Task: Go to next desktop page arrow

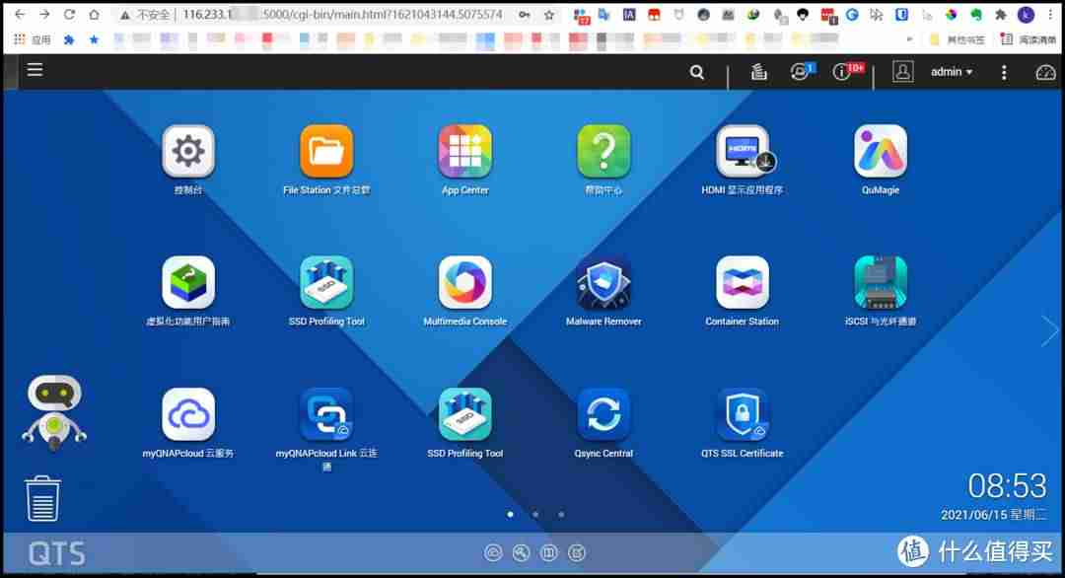Action: 1048,330
